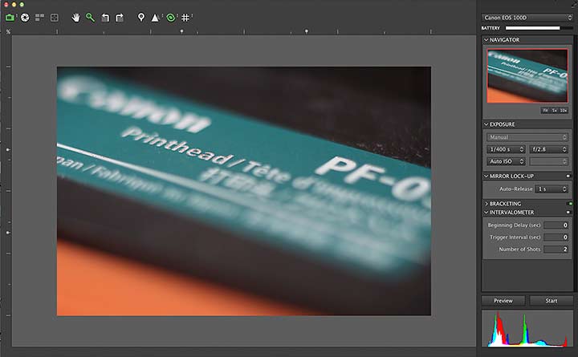Click the upper marker on the left ruler
Image resolution: width=578 pixels, height=357 pixels.
[x=8, y=150]
